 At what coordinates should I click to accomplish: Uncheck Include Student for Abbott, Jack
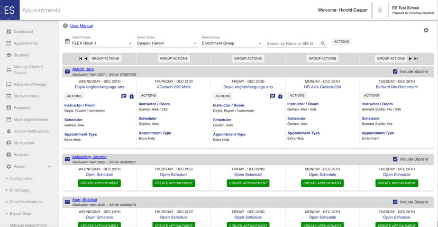(x=395, y=71)
